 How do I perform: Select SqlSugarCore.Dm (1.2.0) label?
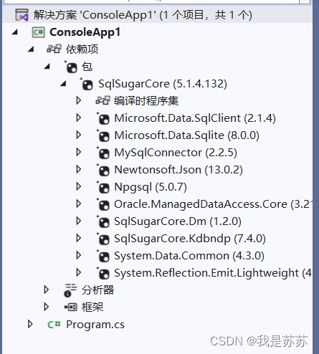tap(178, 221)
